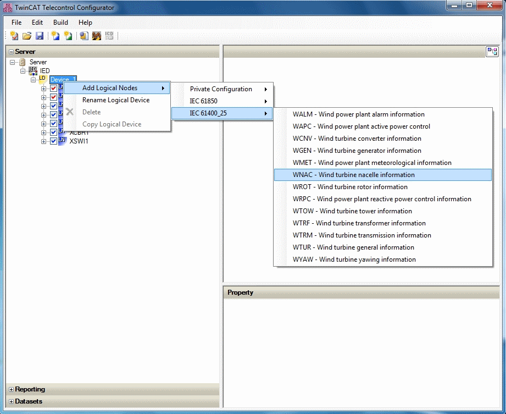Choose Add Logical Nodes in context menu
506x414 pixels.
[117, 88]
